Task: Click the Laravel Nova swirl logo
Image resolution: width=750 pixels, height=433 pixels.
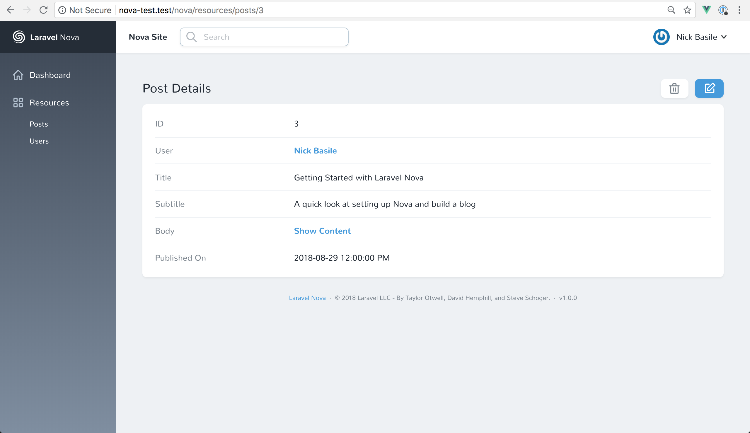Action: [19, 37]
